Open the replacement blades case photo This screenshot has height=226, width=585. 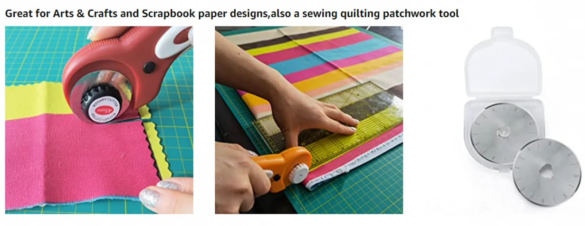(520, 118)
